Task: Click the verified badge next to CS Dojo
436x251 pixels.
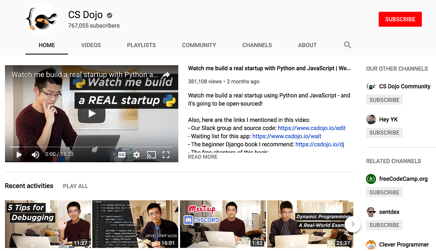Action: (x=109, y=15)
